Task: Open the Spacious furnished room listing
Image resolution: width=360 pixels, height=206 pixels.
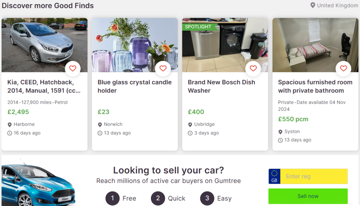Action: tap(315, 86)
